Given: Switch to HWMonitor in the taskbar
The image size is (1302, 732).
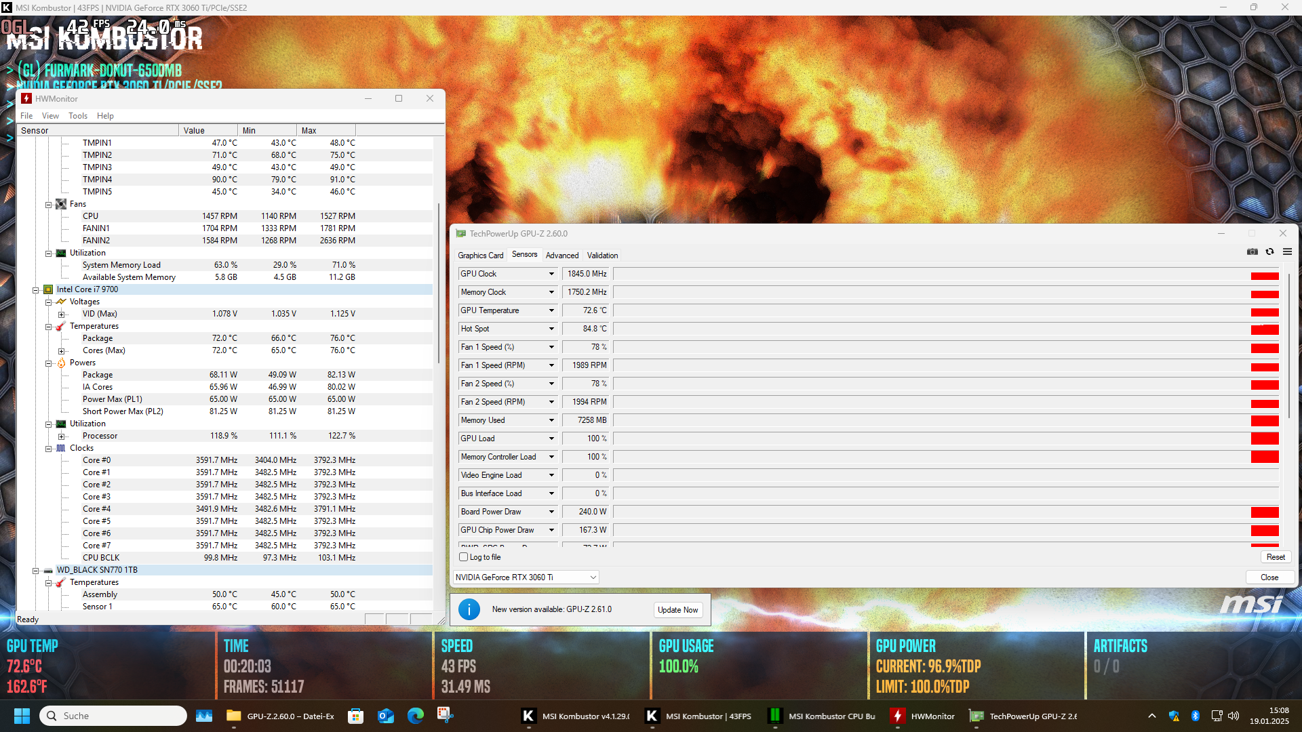Looking at the screenshot, I should tap(922, 716).
